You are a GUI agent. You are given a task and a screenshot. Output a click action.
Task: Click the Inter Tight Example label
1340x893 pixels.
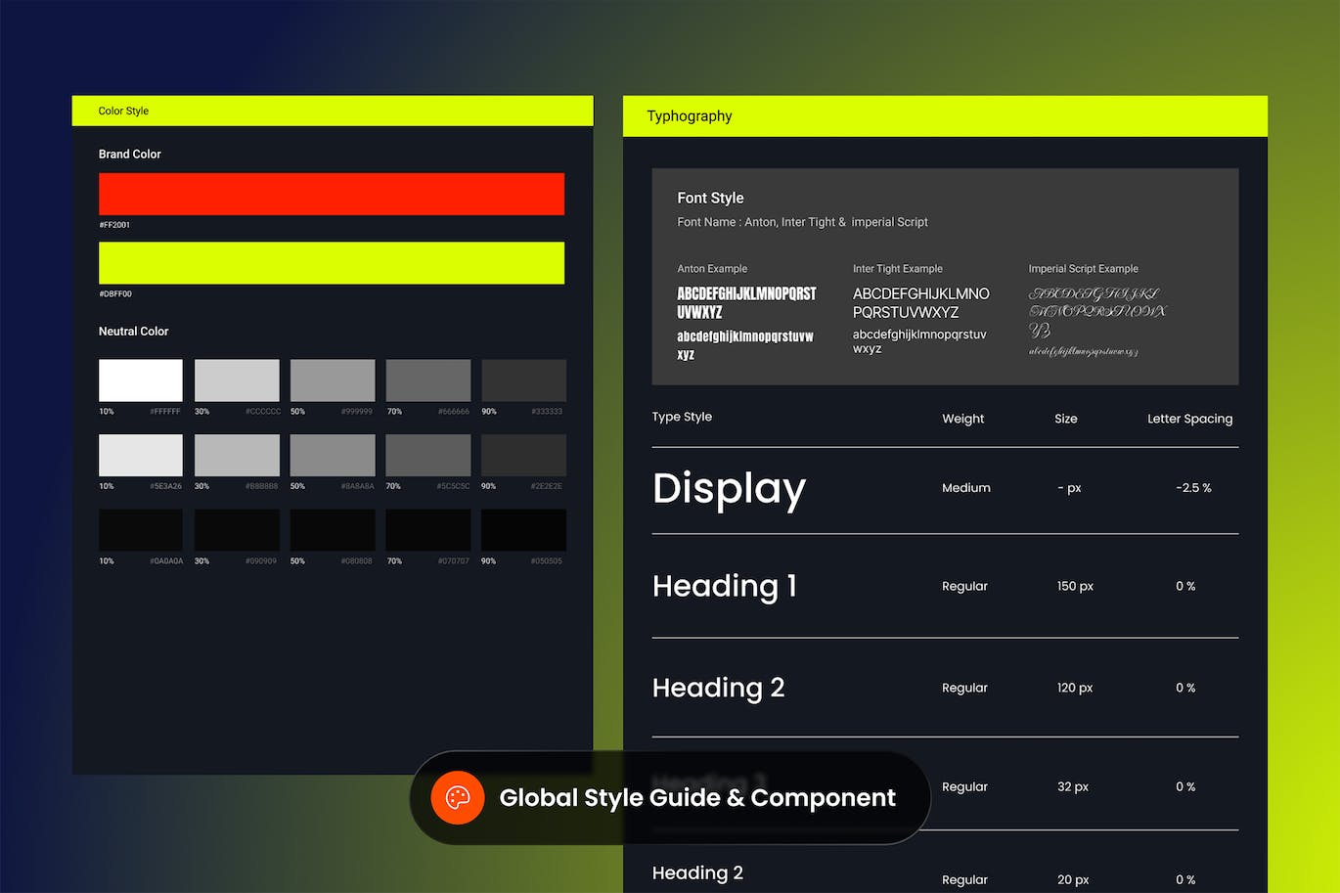pos(898,269)
